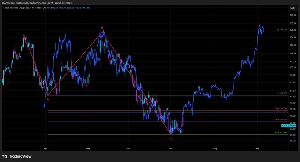
Task: Click the May label on time axis
Action: click(88, 148)
